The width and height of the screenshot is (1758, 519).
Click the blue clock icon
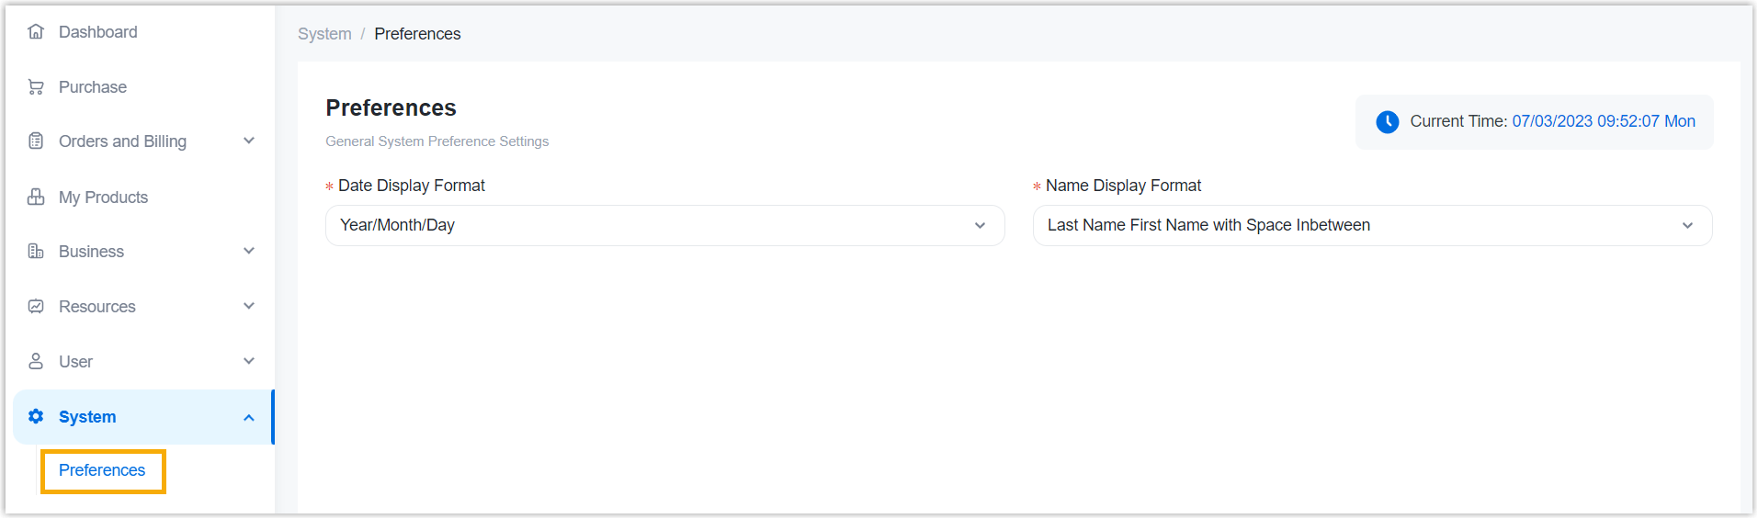point(1387,122)
